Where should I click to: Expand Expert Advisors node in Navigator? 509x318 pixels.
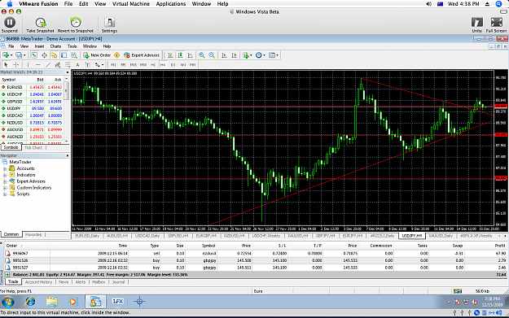(5, 181)
